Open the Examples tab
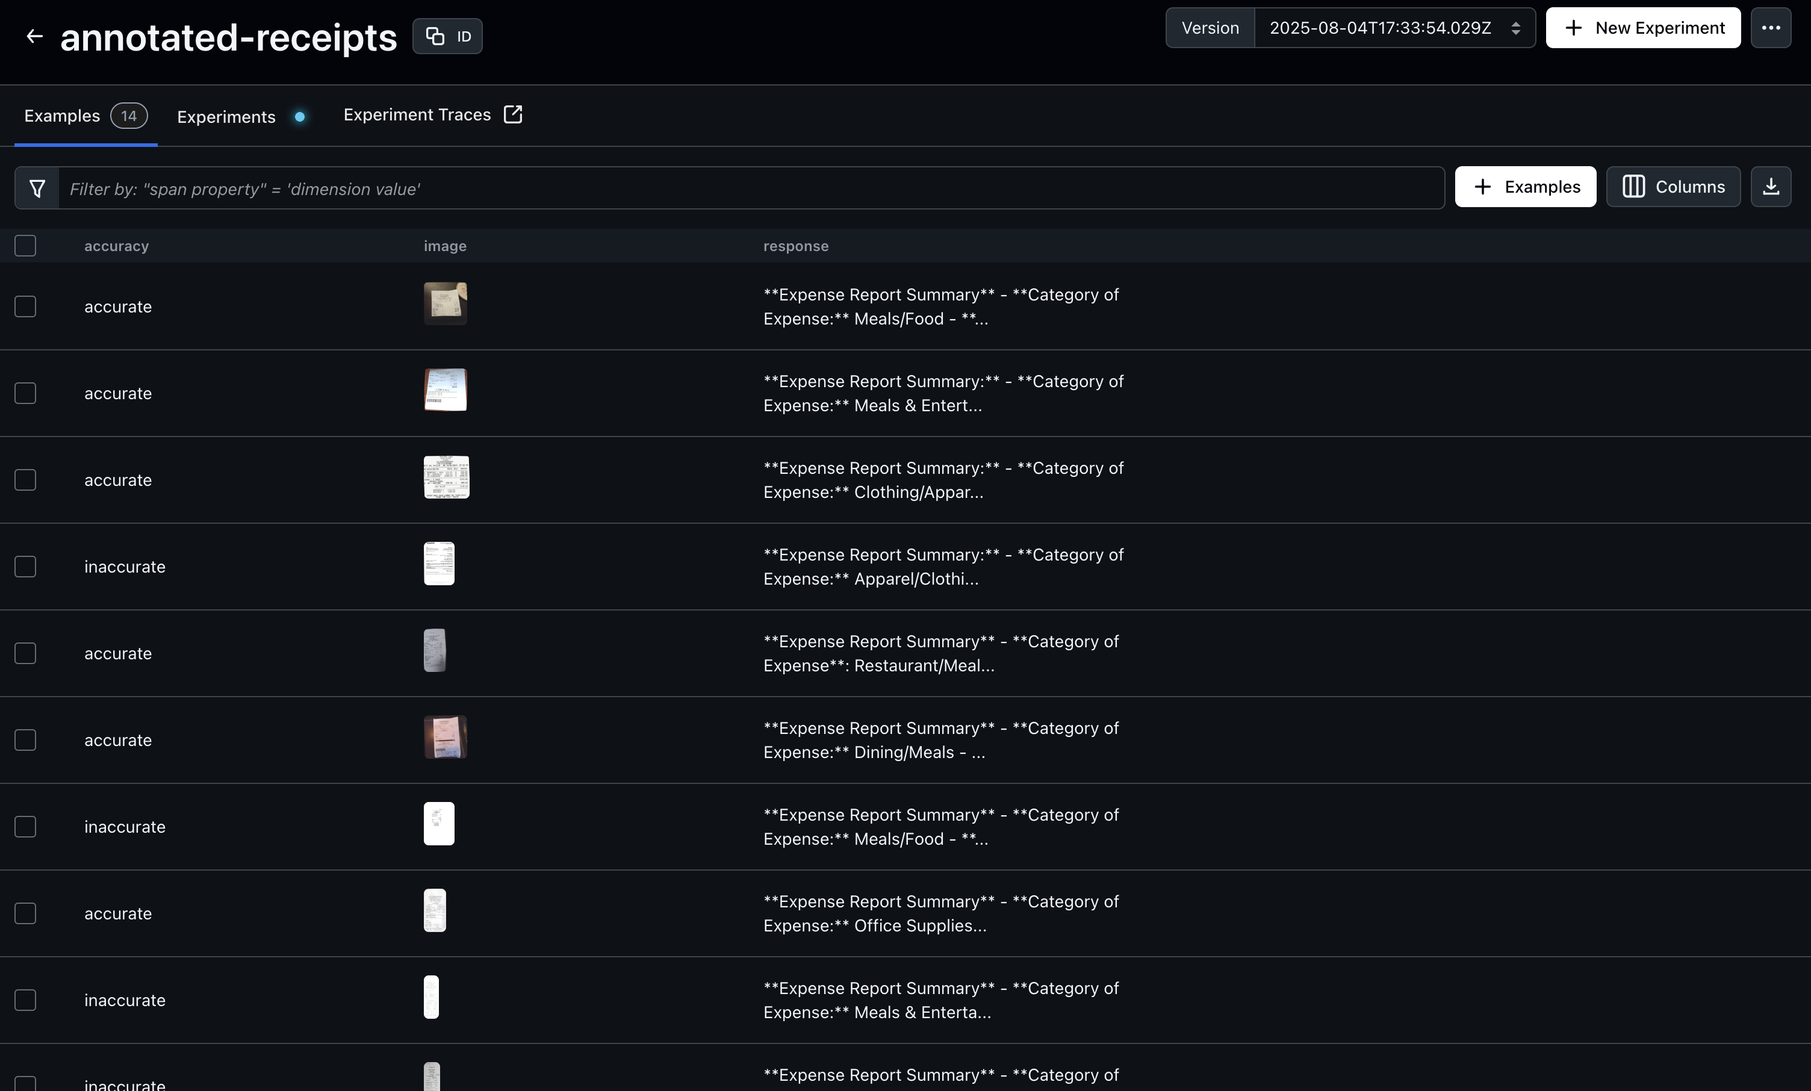 63,116
